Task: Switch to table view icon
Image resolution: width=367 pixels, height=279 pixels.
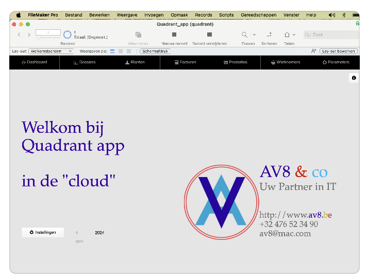Action: (129, 51)
